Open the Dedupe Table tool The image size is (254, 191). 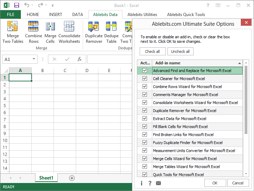[111, 32]
